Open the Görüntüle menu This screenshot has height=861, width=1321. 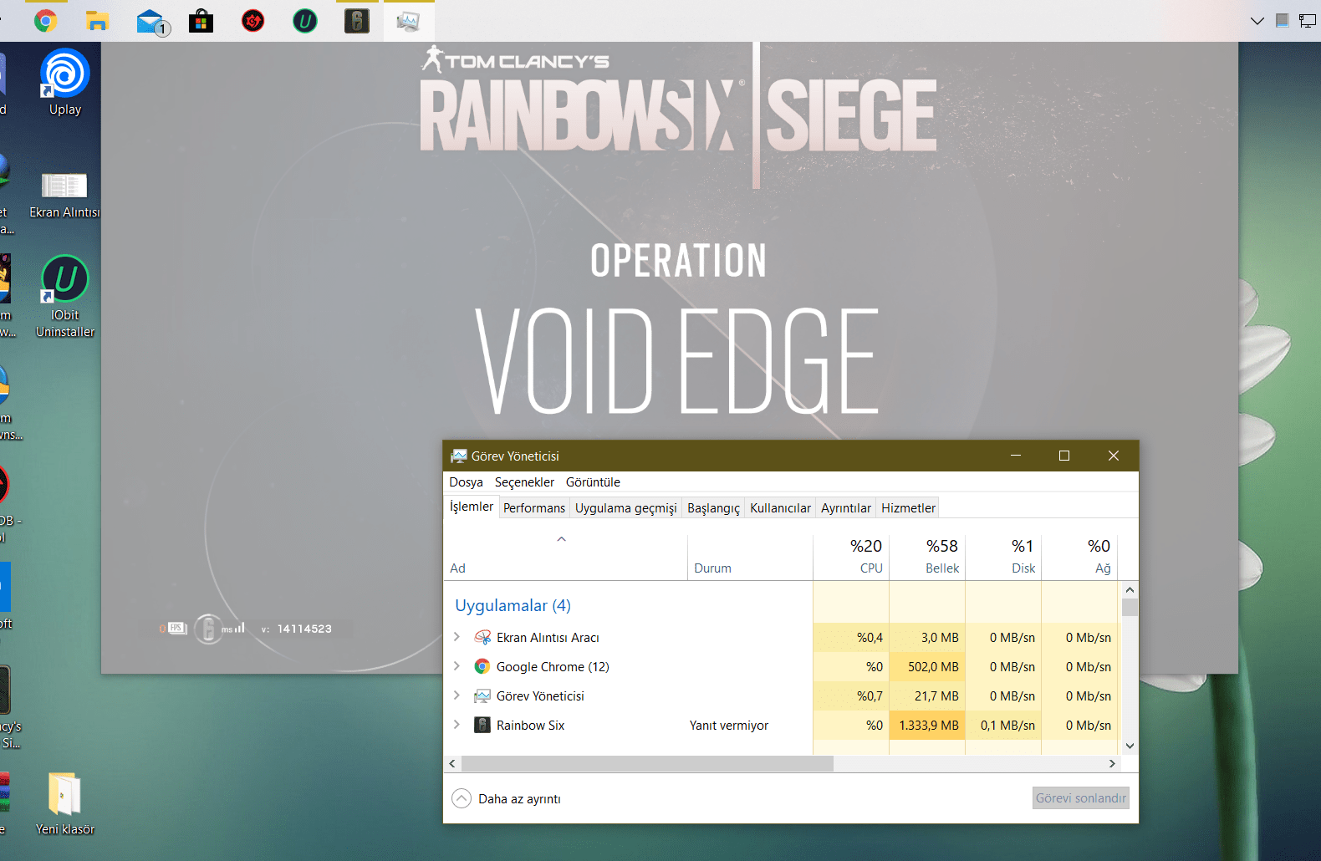[x=593, y=482]
